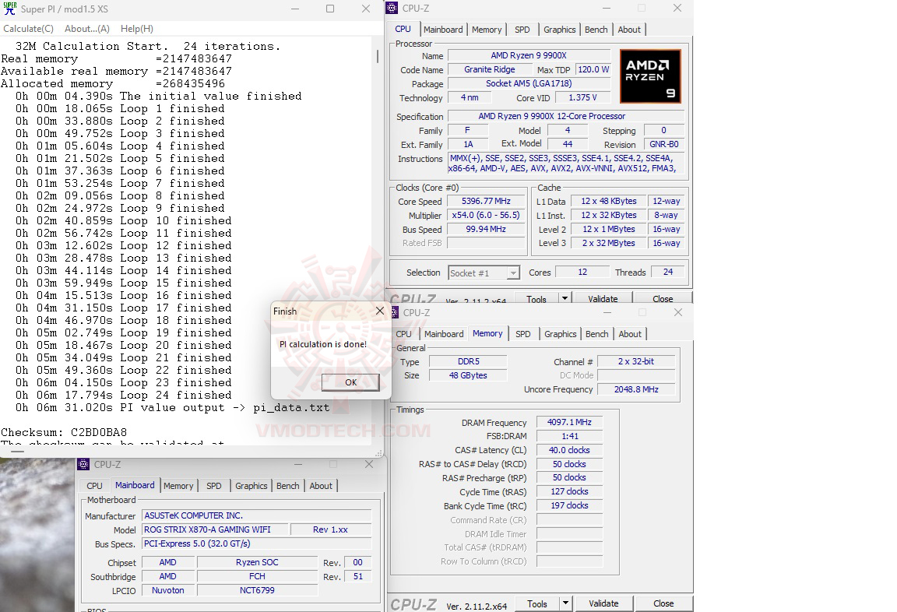The height and width of the screenshot is (612, 897).
Task: Click the Package Socket AM5 (LGA1718) value
Action: [529, 83]
